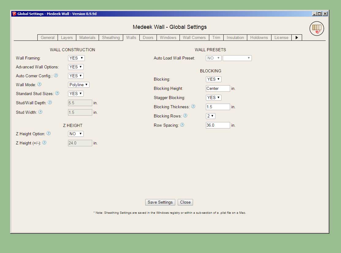341x253 pixels.
Task: Switch to the General tab
Action: click(x=47, y=37)
